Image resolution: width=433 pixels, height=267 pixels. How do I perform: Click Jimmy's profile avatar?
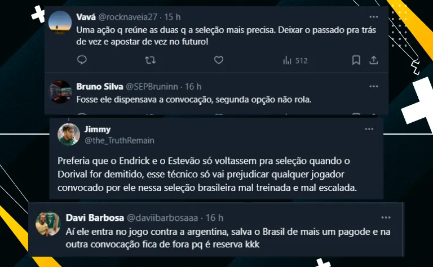pos(69,134)
